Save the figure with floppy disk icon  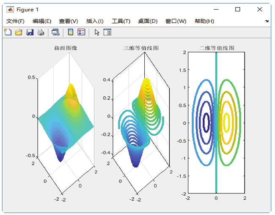tap(30, 32)
